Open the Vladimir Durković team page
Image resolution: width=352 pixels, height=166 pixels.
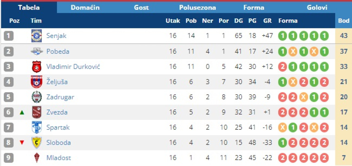point(73,67)
